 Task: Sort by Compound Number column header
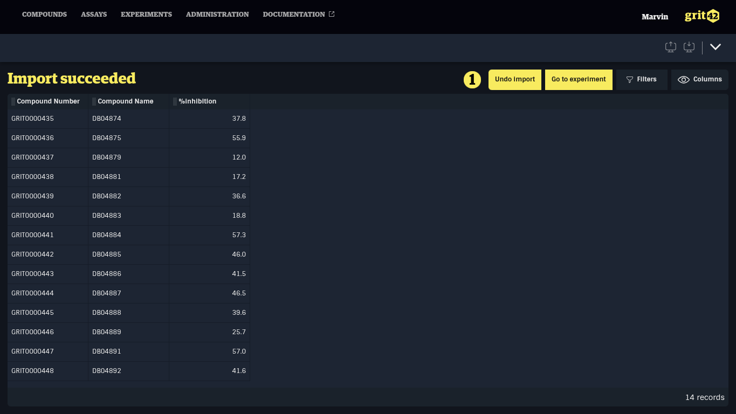[x=48, y=101]
